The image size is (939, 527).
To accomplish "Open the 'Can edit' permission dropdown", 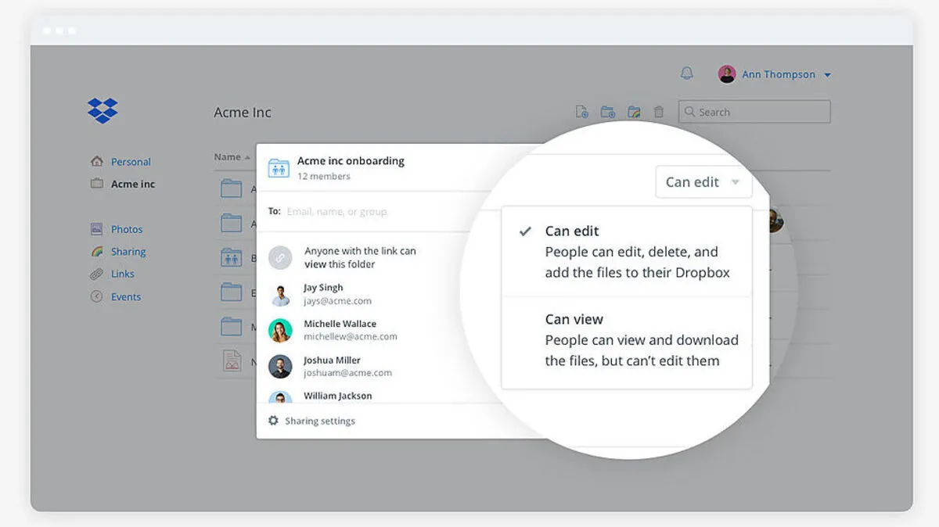I will tap(703, 182).
